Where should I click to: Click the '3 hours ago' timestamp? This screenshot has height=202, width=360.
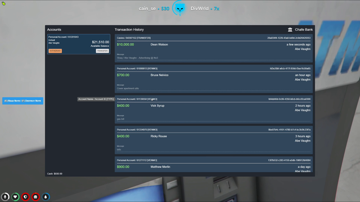[303, 136]
